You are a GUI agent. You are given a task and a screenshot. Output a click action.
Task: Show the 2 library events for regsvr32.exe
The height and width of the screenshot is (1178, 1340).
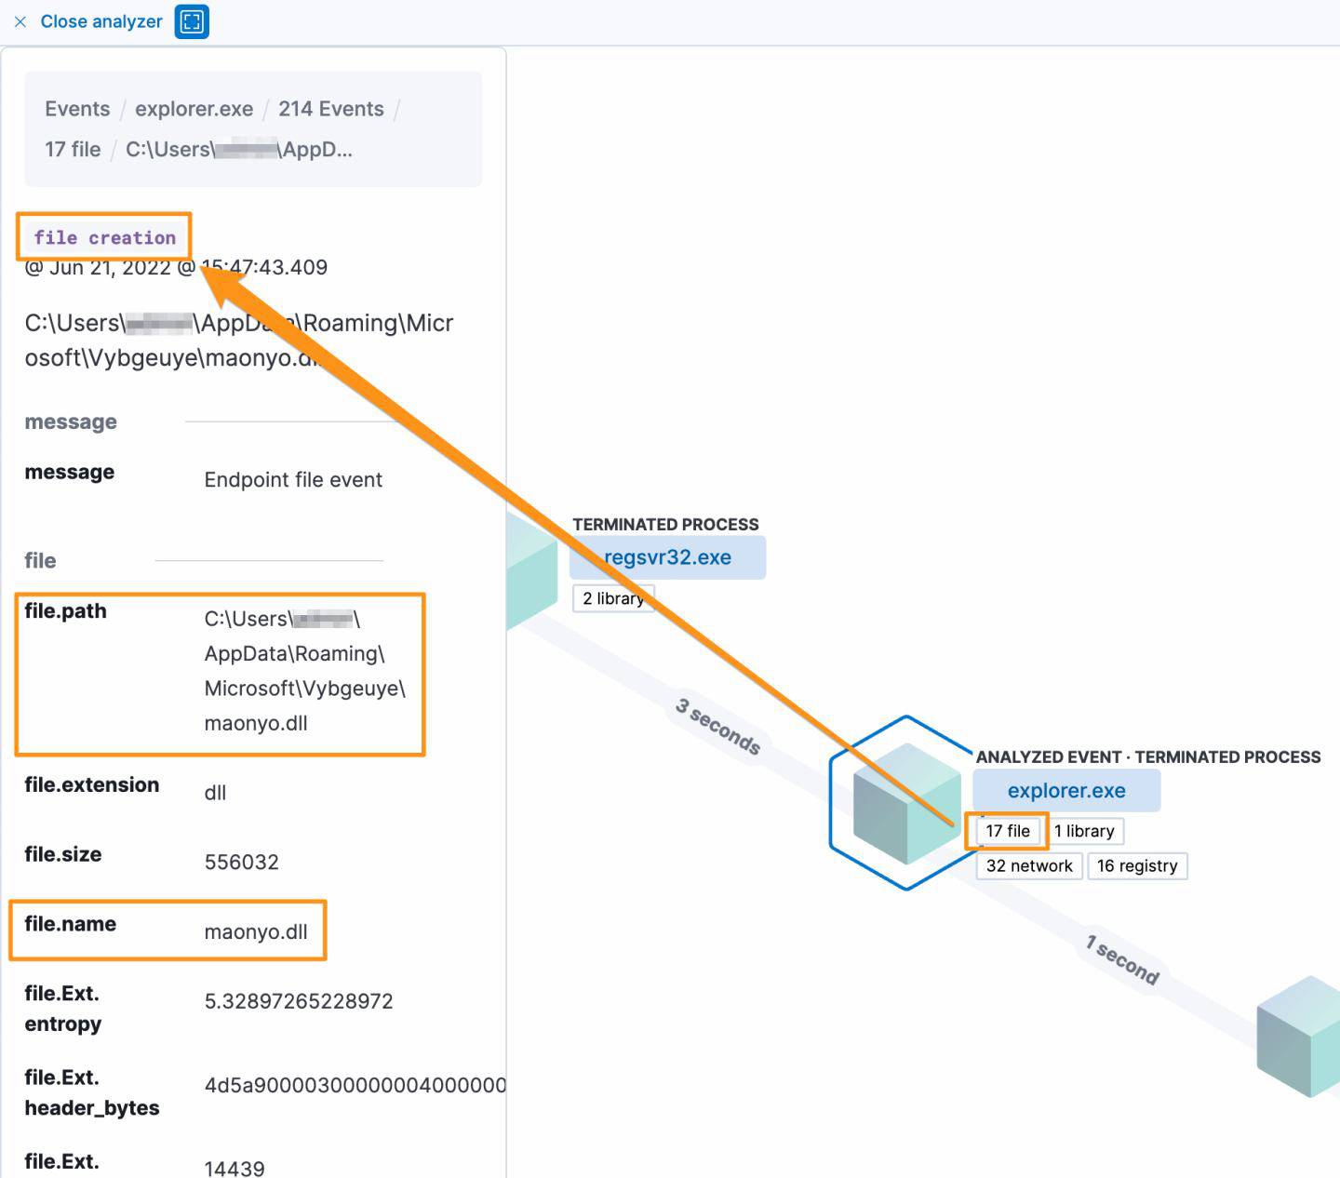coord(613,598)
